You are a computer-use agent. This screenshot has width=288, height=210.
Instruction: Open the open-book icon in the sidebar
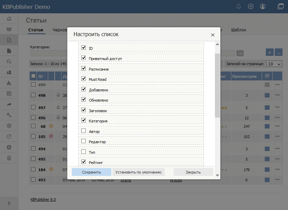(x=9, y=29)
